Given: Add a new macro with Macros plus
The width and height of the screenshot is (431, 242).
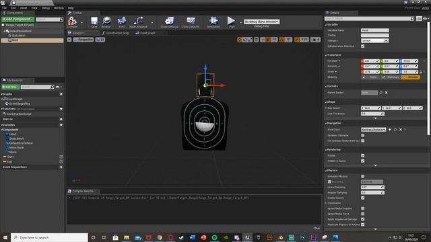Looking at the screenshot, I should point(61,120).
